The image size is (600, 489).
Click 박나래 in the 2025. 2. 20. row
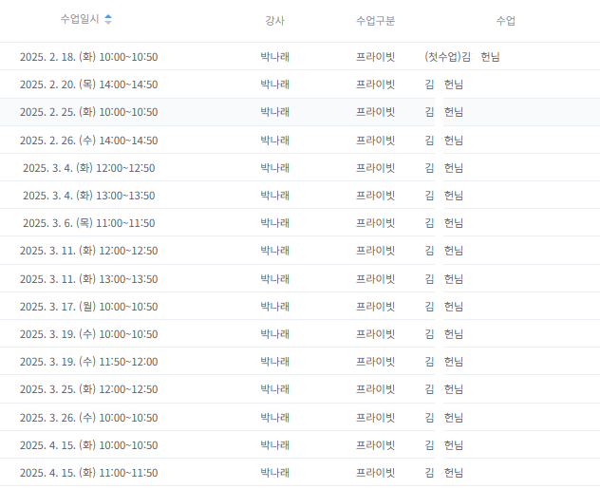[274, 85]
